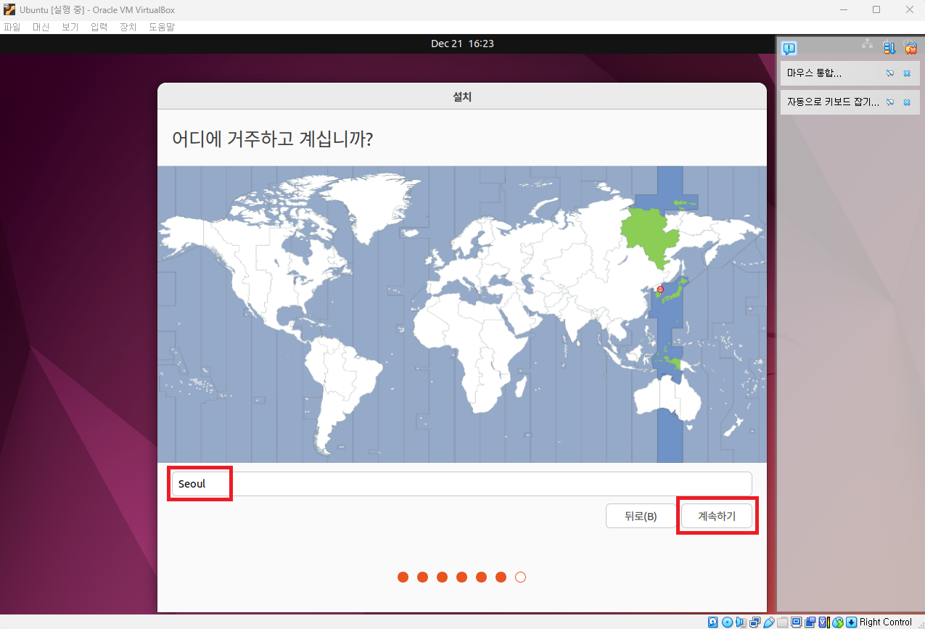Image resolution: width=925 pixels, height=629 pixels.
Task: Click the crossed-bubble icon on the 자동으로 키보드 잡기 notification
Action: click(890, 102)
